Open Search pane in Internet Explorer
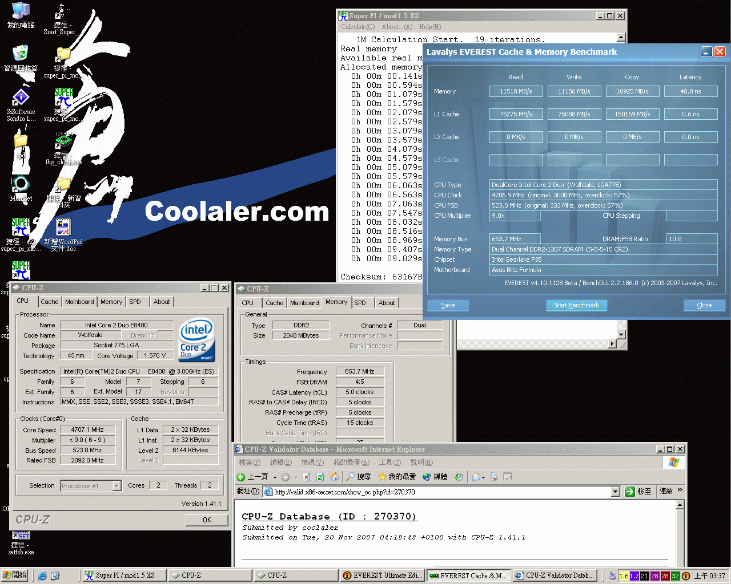The height and width of the screenshot is (584, 731). click(x=359, y=477)
